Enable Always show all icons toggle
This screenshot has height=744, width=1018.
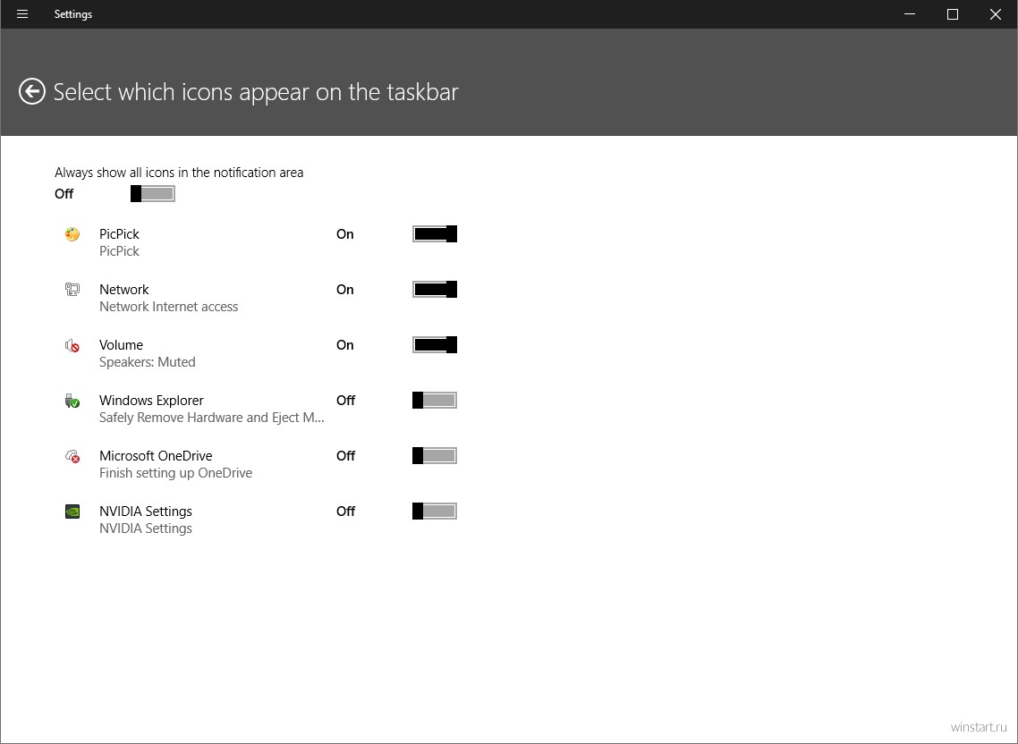[153, 193]
